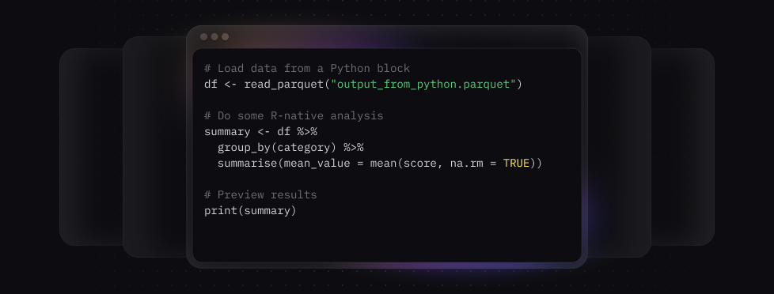Click the "df" variable at line start
This screenshot has height=294, width=774.
tap(211, 85)
